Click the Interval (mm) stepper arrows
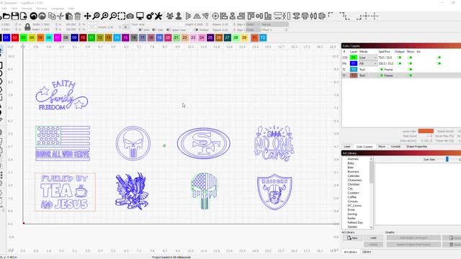 pyautogui.click(x=431, y=141)
